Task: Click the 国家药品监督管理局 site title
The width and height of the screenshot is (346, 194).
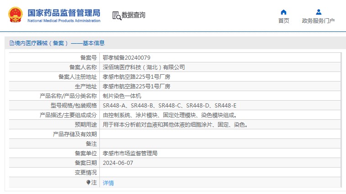Action: point(64,12)
